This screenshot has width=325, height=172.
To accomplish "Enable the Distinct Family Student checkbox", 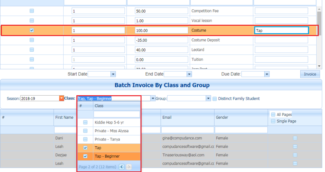I will point(215,99).
